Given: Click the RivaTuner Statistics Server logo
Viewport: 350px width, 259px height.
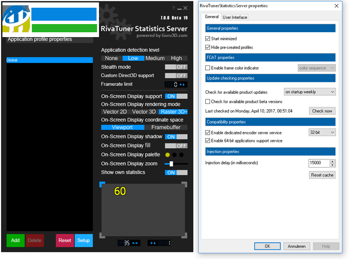Looking at the screenshot, I should pos(144,29).
